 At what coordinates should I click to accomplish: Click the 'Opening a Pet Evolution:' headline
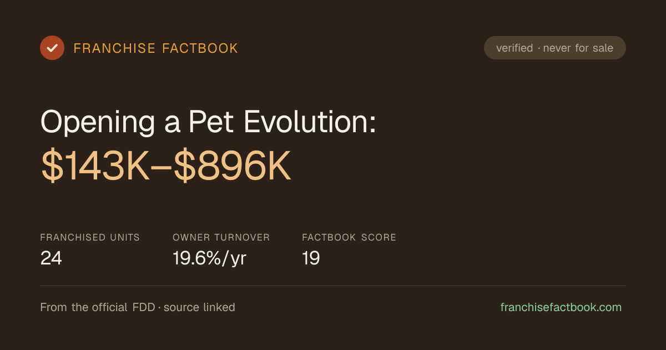[x=209, y=121]
